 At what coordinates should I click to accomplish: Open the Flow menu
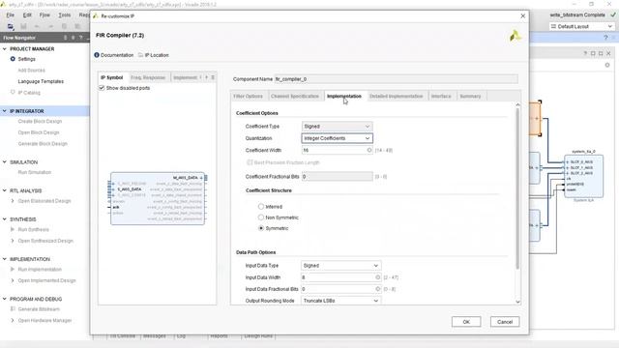coord(44,14)
